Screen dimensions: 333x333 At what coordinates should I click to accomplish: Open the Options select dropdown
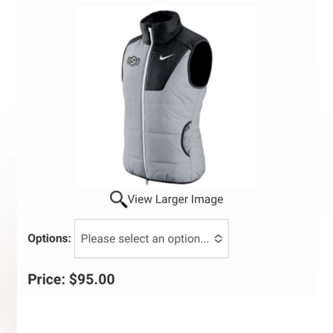click(152, 238)
